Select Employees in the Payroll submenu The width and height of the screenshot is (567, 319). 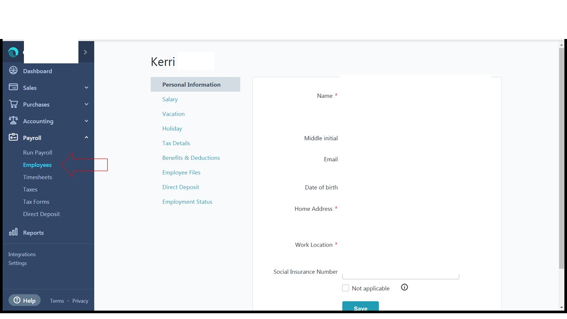coord(37,165)
